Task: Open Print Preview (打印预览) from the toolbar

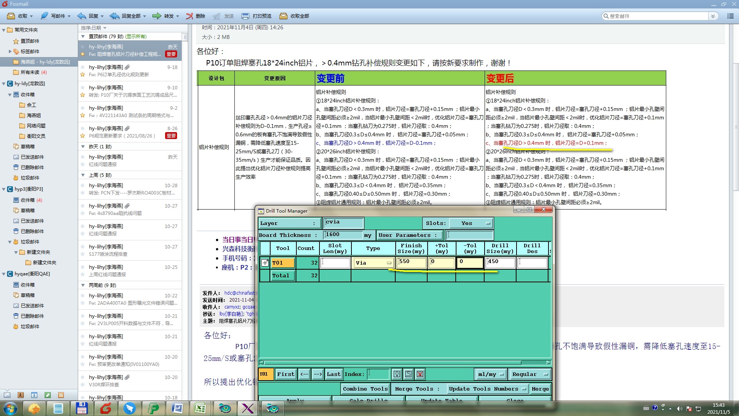Action: (x=245, y=16)
